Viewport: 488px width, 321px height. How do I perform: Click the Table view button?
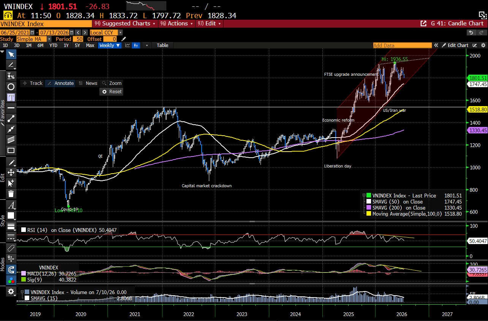pos(163,45)
